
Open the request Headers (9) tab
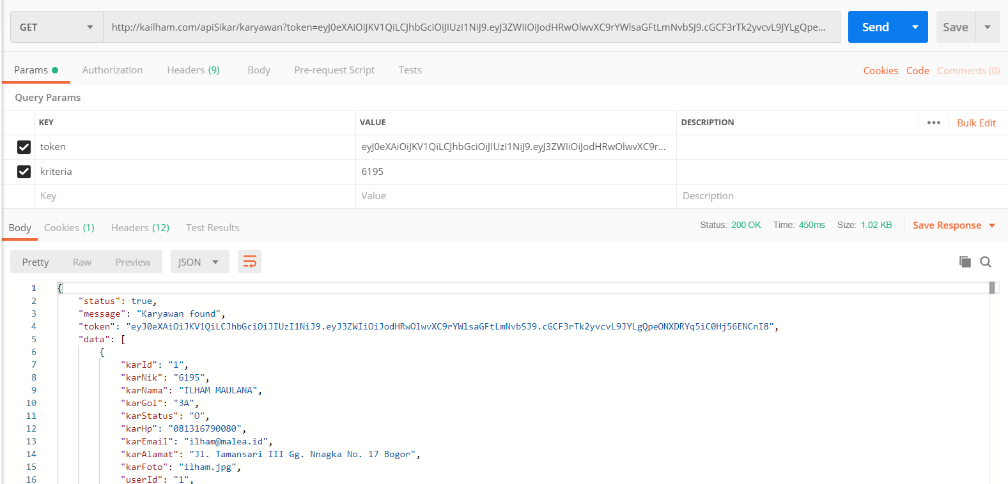coord(193,70)
